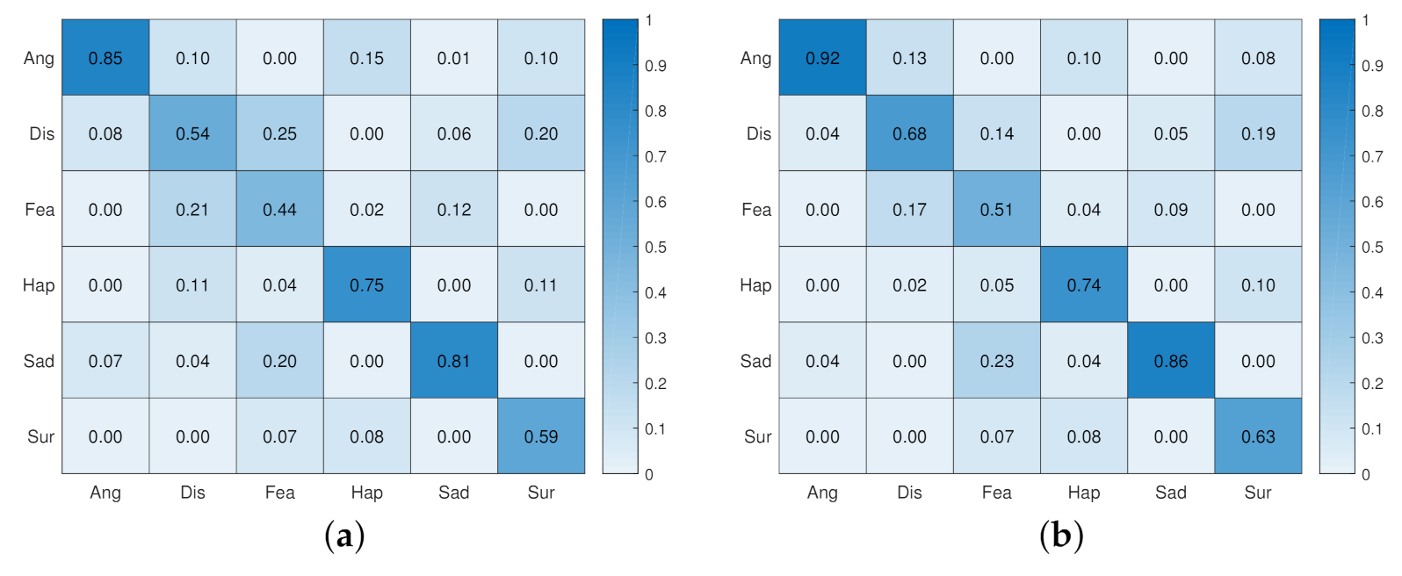
Task: Click the 0.92 Ang-Ang cell in matrix (b)
Action: click(822, 58)
